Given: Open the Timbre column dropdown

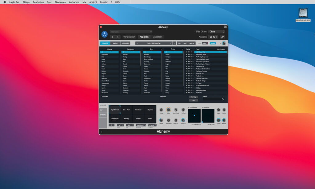Looking at the screenshot, I should [x=173, y=49].
